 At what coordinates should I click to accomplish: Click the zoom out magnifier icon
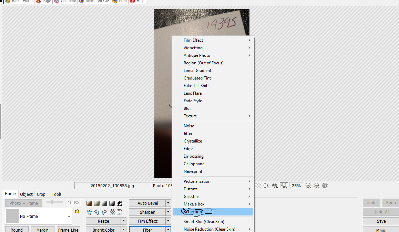[x=317, y=186]
